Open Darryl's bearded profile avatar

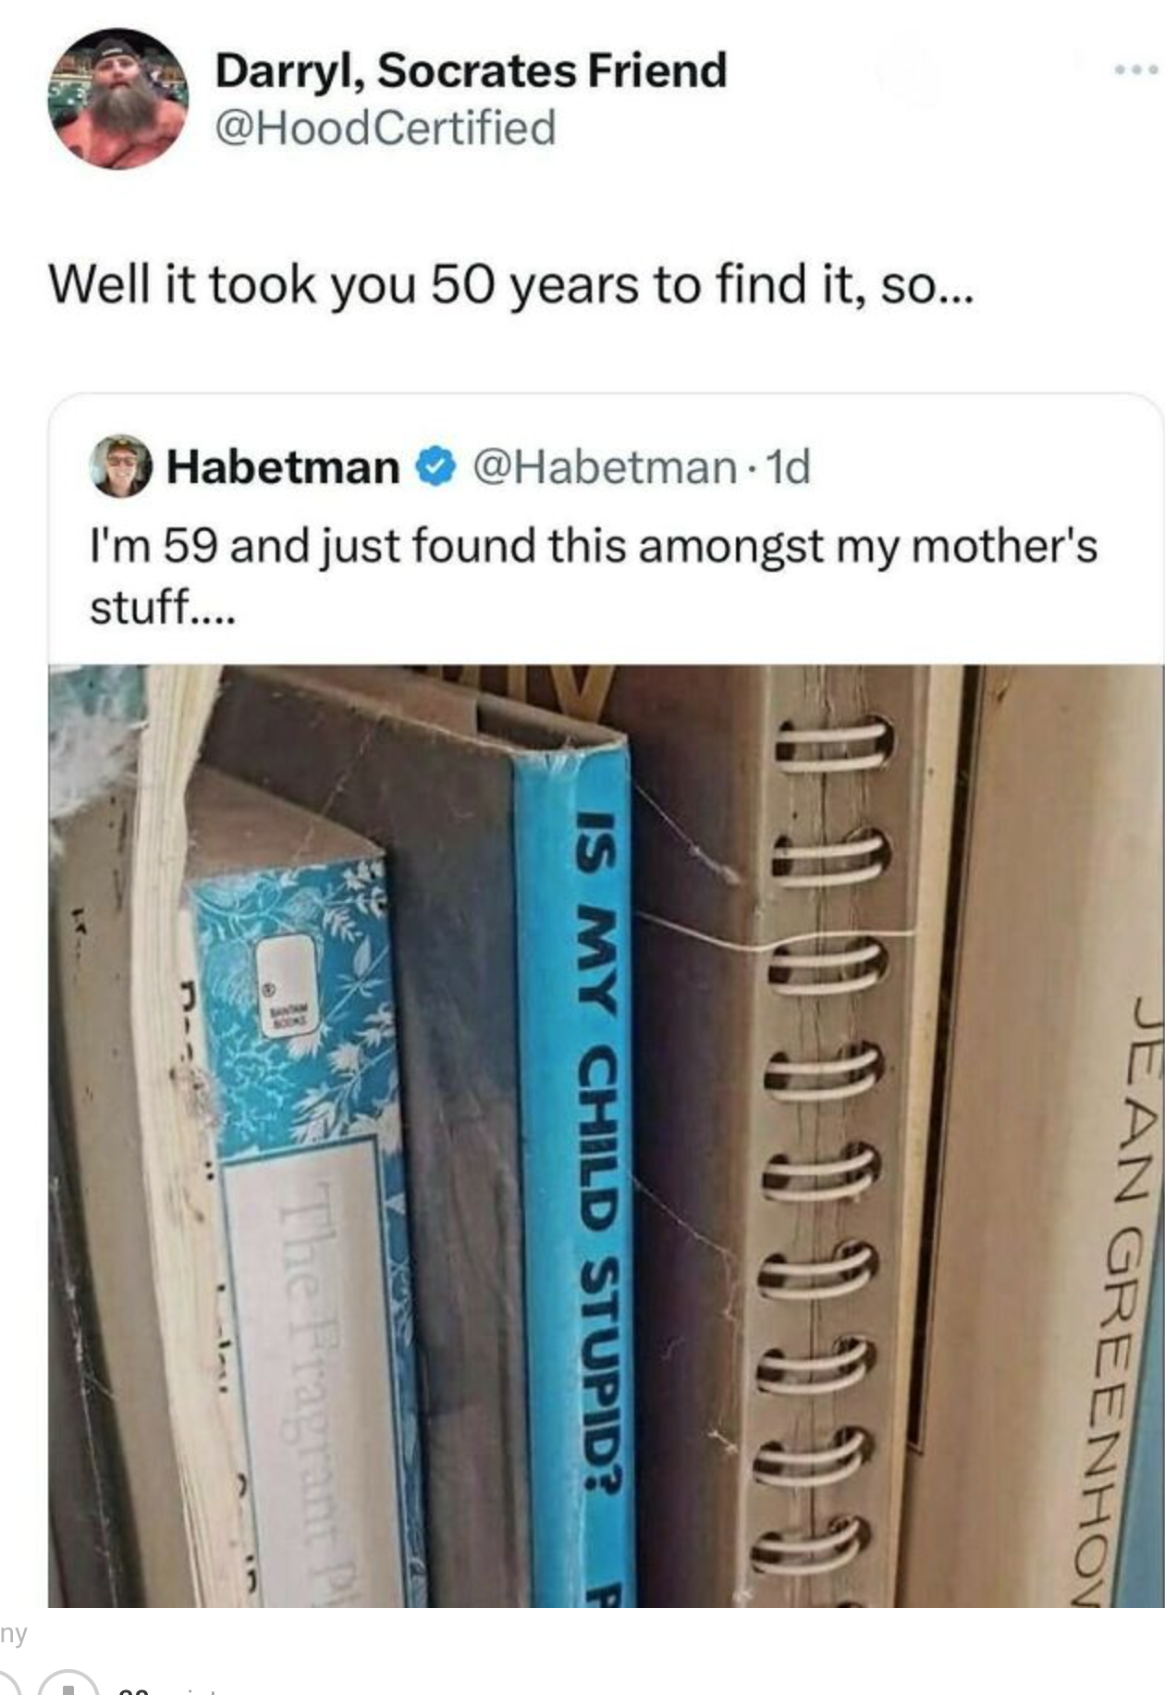tap(118, 98)
